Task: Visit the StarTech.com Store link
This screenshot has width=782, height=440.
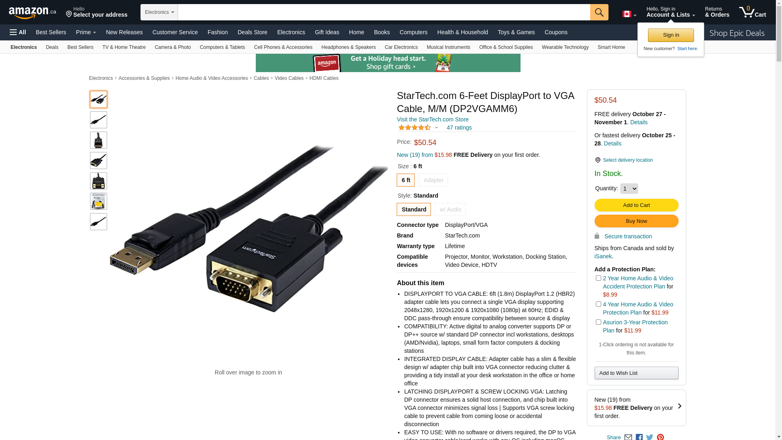Action: [x=433, y=119]
